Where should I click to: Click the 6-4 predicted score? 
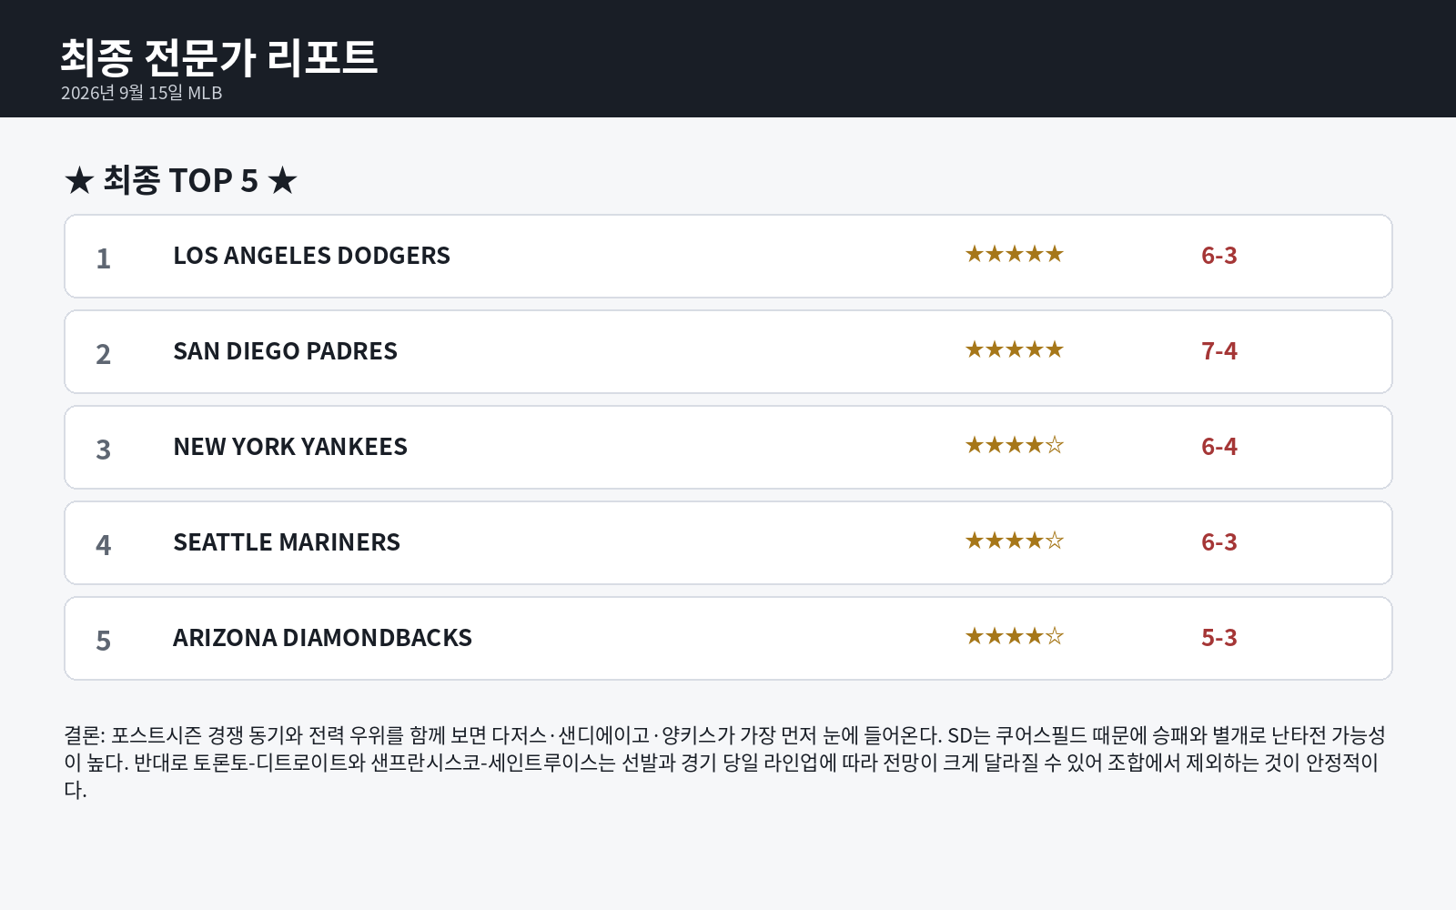click(1219, 447)
